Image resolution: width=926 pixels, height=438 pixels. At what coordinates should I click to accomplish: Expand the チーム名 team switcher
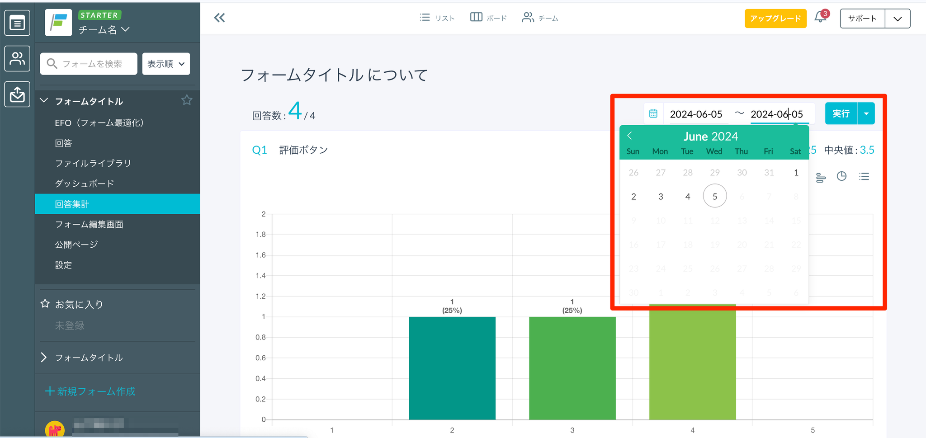(x=104, y=30)
